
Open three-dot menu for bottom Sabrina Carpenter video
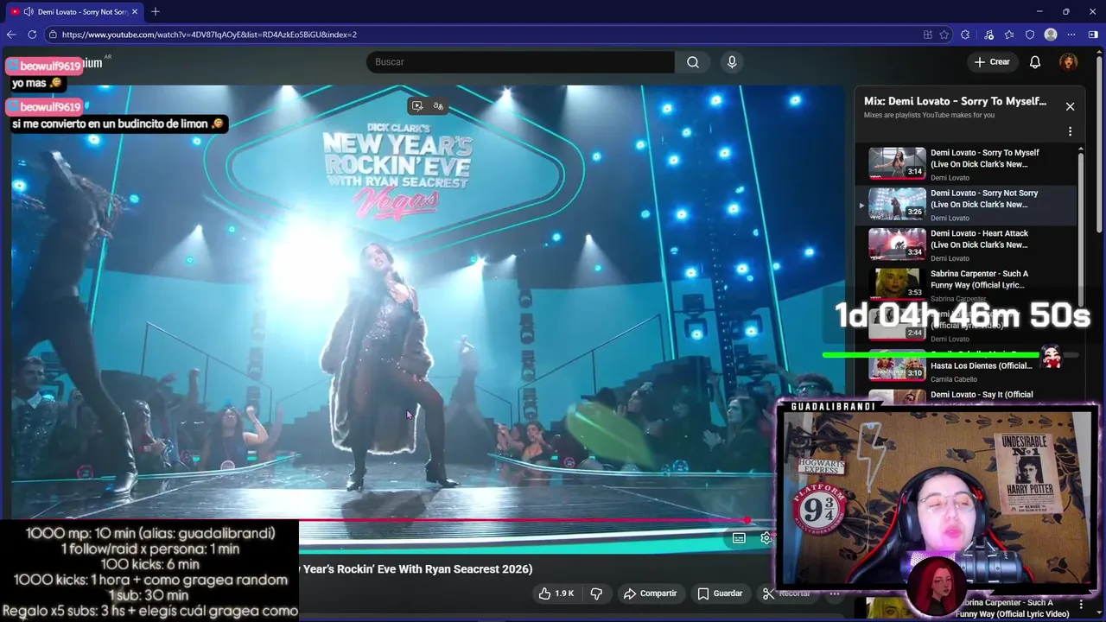tap(1082, 605)
